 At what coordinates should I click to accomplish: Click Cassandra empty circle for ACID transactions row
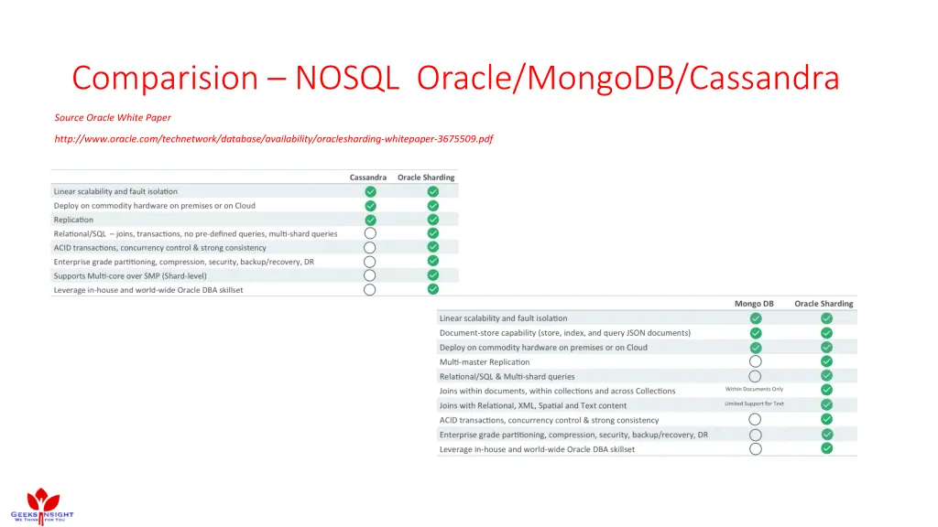click(x=370, y=247)
